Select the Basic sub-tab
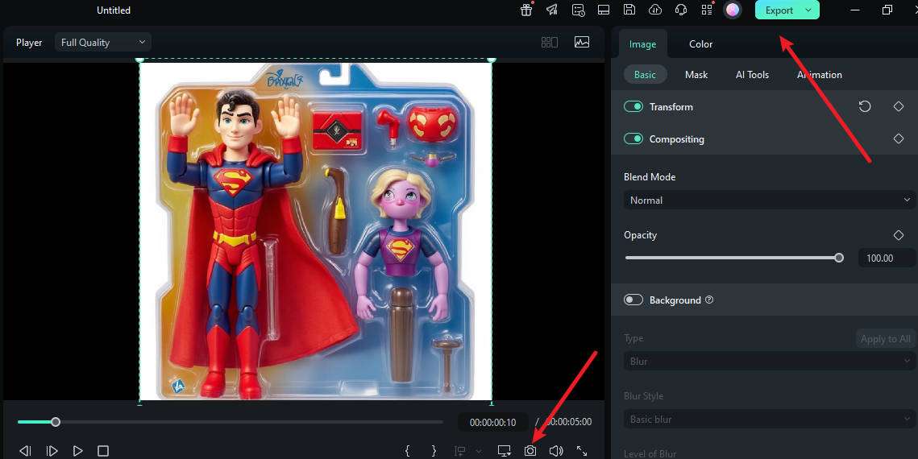Image resolution: width=918 pixels, height=459 pixels. point(645,74)
